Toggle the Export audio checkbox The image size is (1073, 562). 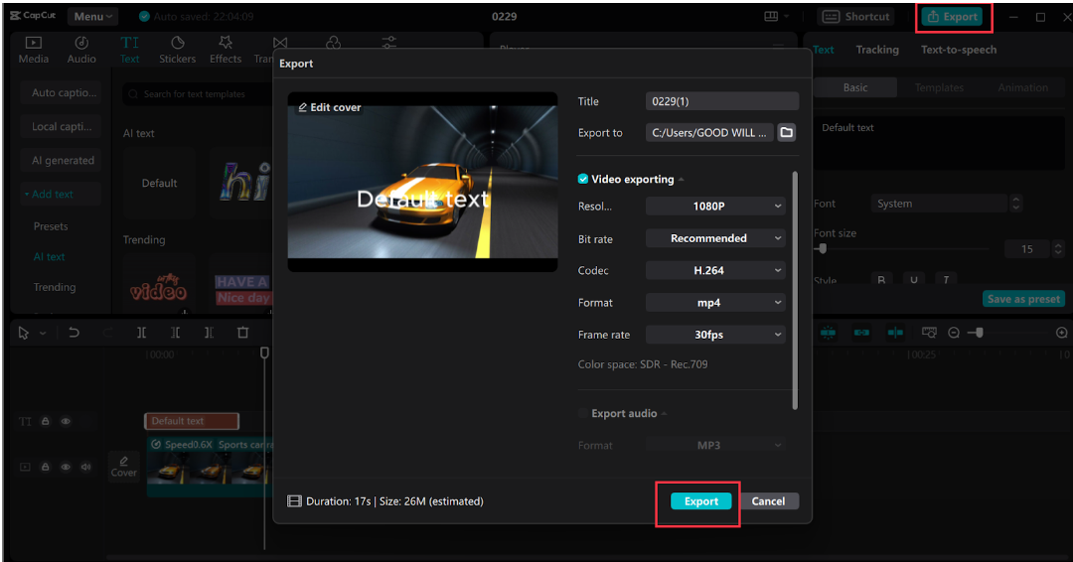[583, 413]
